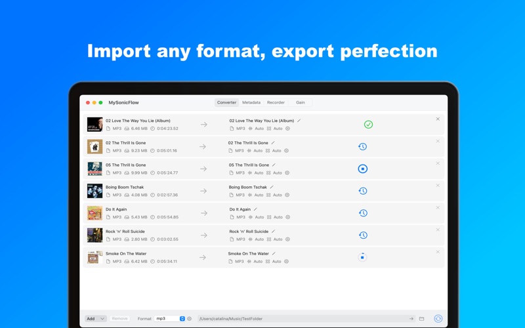Open output settings gear for Love The Way You Lie

click(287, 129)
